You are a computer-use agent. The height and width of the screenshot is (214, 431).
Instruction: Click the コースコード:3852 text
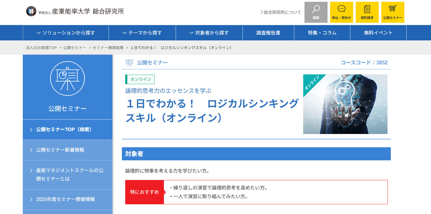pyautogui.click(x=364, y=63)
